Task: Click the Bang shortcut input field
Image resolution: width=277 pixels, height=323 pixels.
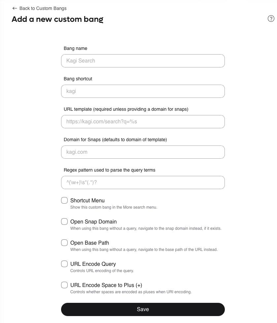Action: coord(143,91)
